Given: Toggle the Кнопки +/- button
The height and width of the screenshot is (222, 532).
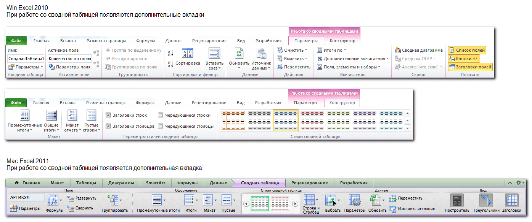Looking at the screenshot, I should 464,59.
